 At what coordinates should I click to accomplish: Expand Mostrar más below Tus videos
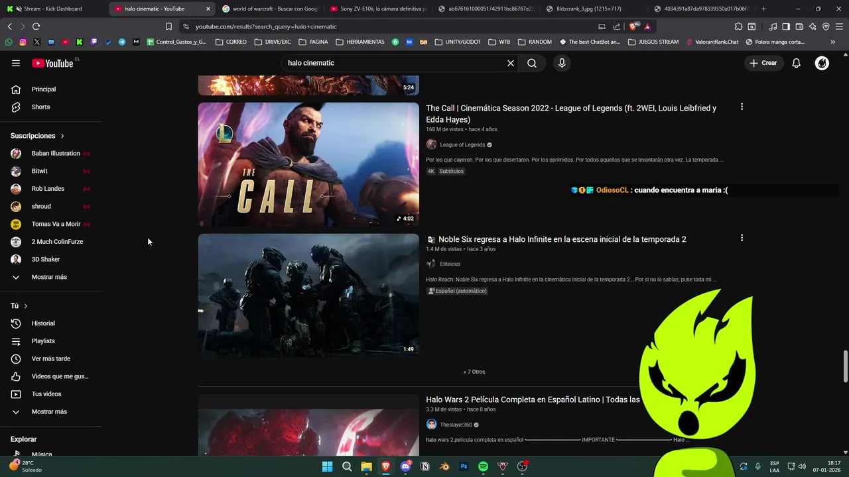click(x=50, y=412)
